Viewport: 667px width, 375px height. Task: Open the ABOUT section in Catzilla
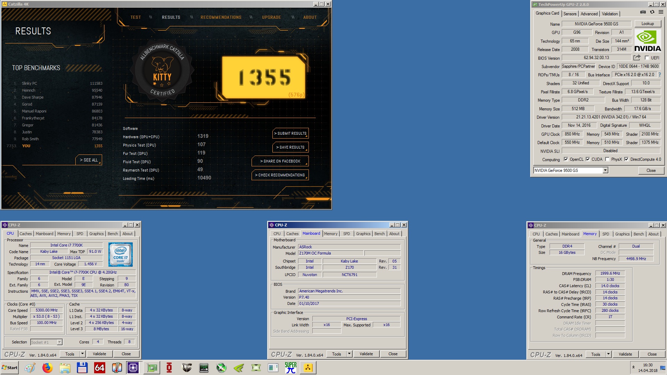[x=310, y=17]
